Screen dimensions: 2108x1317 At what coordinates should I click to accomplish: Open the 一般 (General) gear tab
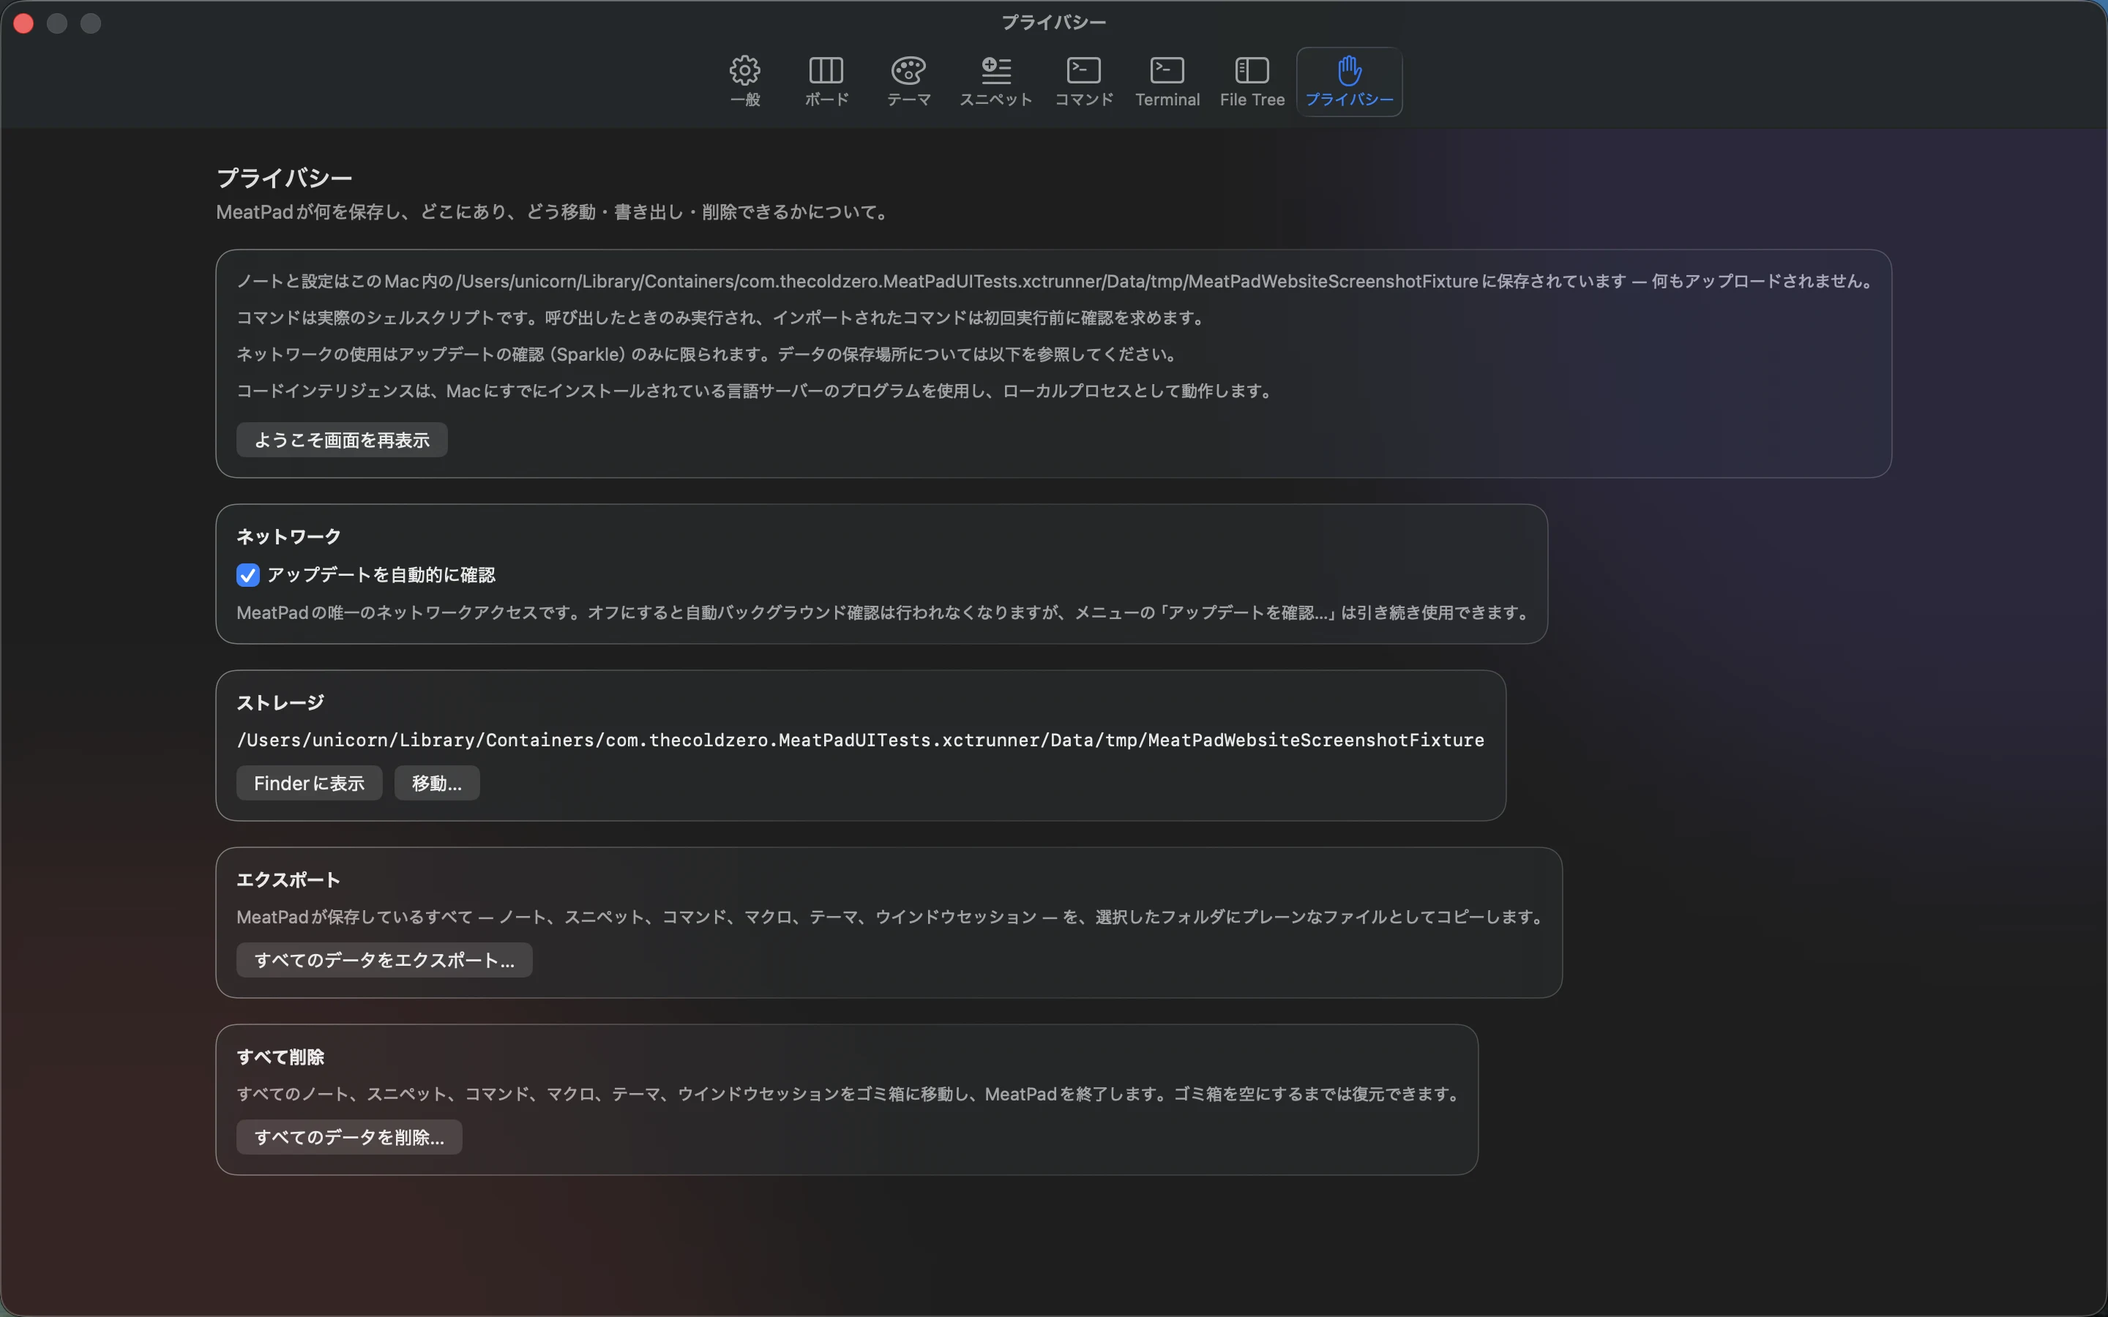[745, 82]
